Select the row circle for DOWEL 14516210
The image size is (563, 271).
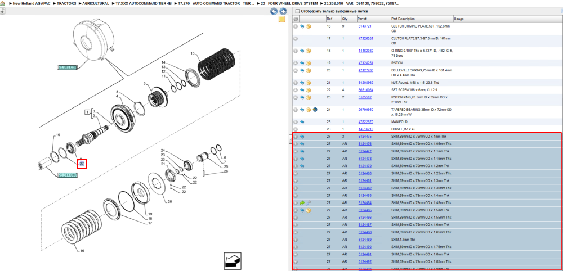point(296,129)
